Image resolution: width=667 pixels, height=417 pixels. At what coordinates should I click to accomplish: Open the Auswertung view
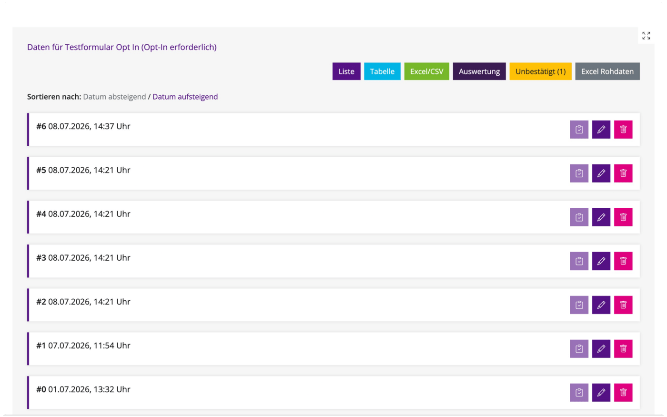[x=479, y=71]
